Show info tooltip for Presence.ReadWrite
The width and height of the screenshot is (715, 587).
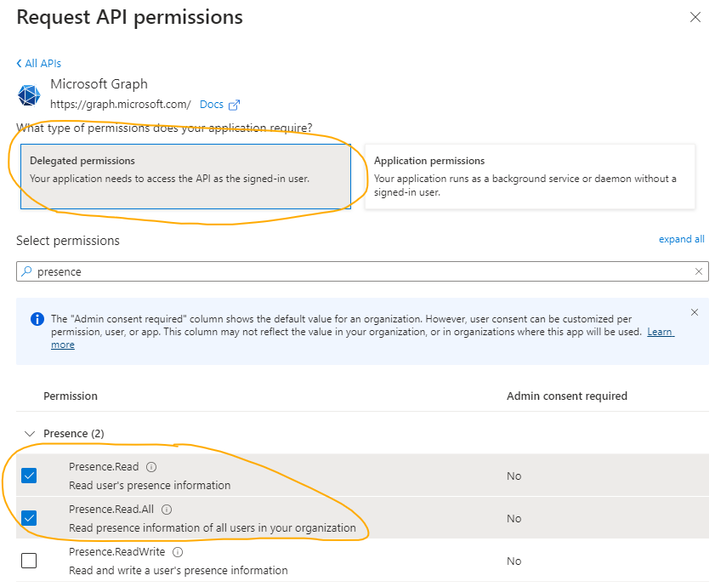click(178, 552)
